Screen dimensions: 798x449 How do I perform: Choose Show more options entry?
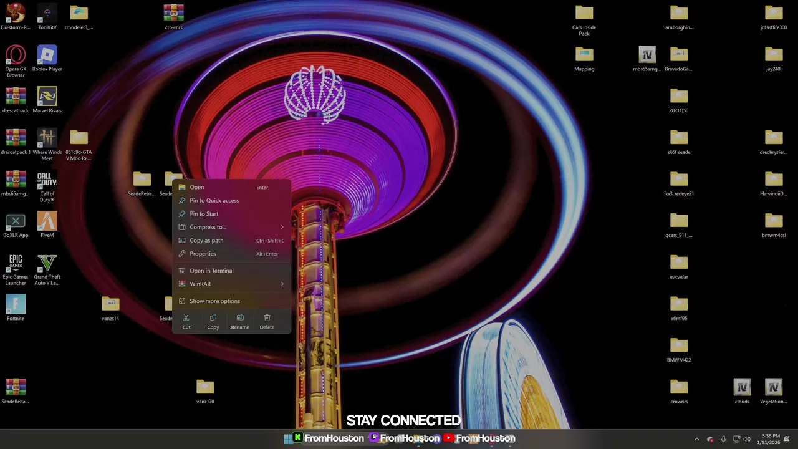tap(231, 301)
